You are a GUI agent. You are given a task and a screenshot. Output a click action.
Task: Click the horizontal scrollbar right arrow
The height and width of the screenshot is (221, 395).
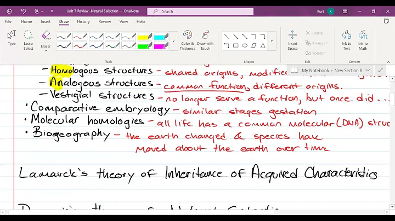click(387, 212)
